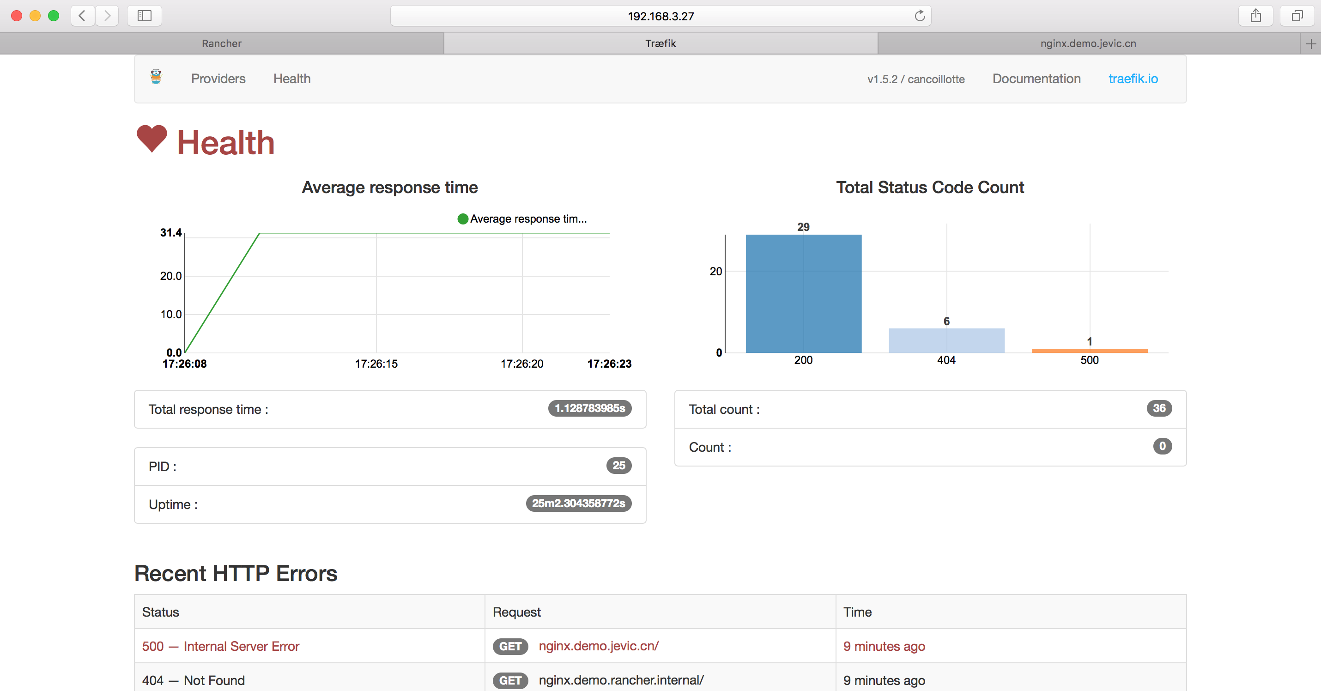Add a new tab with plus icon

(x=1311, y=43)
